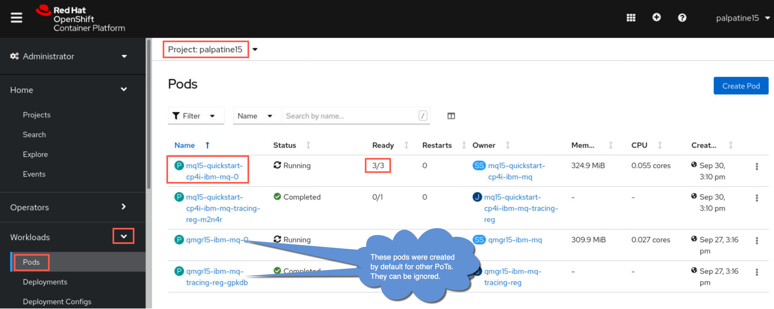Image resolution: width=774 pixels, height=309 pixels.
Task: Click the 3/3 ready count
Action: (378, 166)
